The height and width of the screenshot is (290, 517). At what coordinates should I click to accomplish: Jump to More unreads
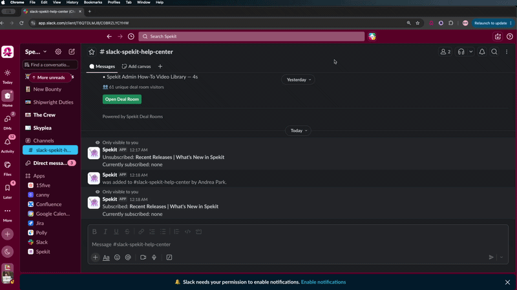click(x=49, y=77)
